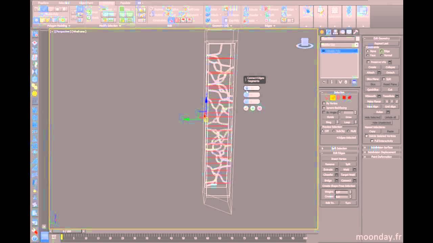433x243 pixels.
Task: Open Connect settings box in Edit Edges
Action: pyautogui.click(x=355, y=181)
